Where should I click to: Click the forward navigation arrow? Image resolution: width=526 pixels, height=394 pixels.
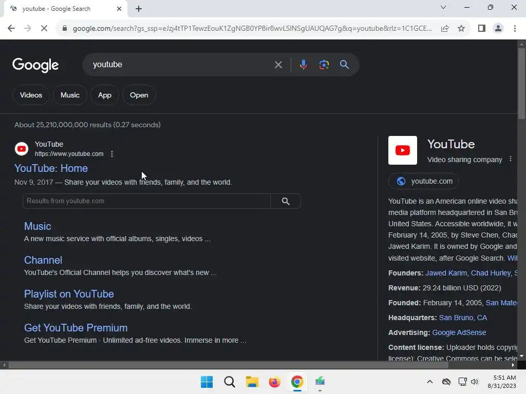[28, 29]
